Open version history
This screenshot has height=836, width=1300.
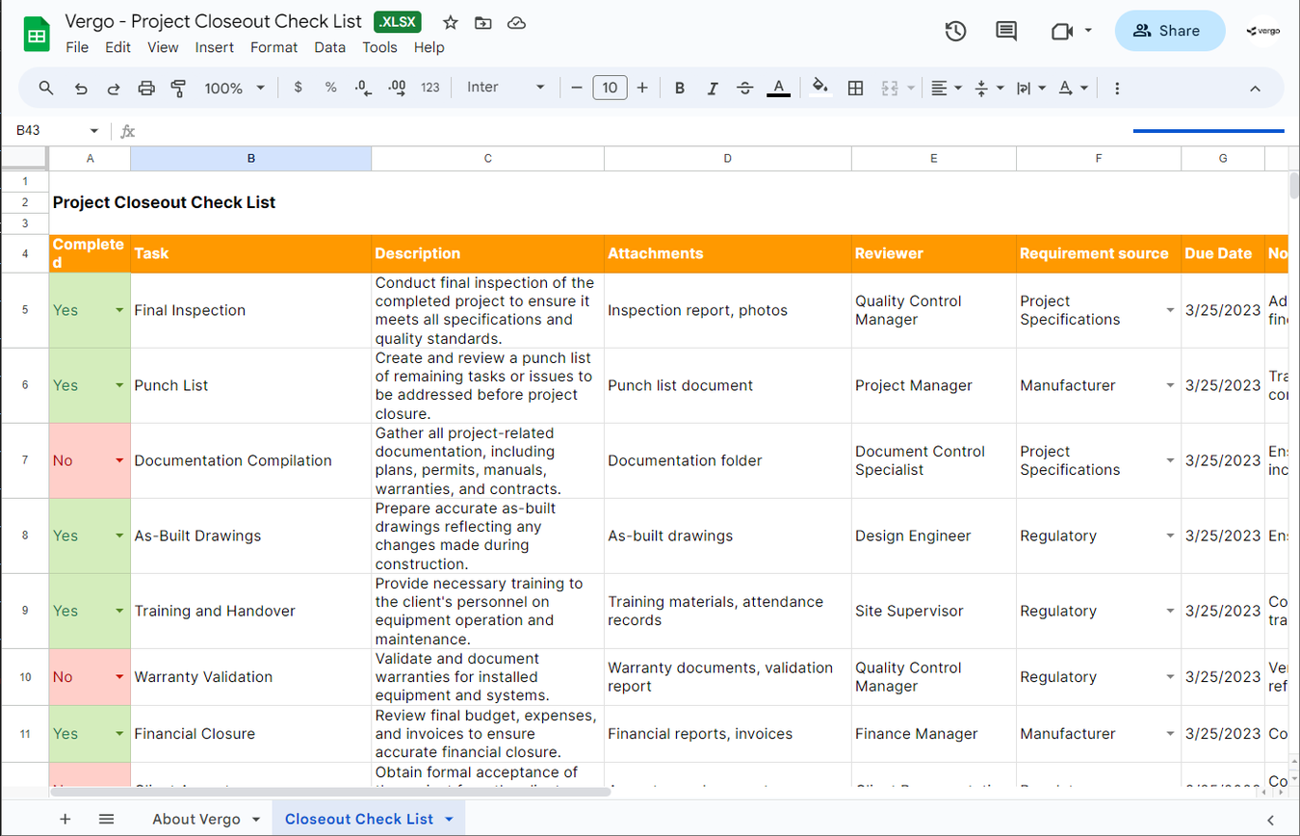coord(955,31)
